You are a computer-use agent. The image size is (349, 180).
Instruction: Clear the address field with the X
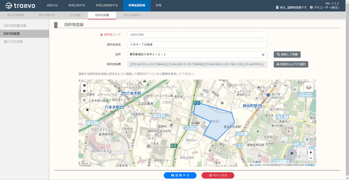point(263,54)
